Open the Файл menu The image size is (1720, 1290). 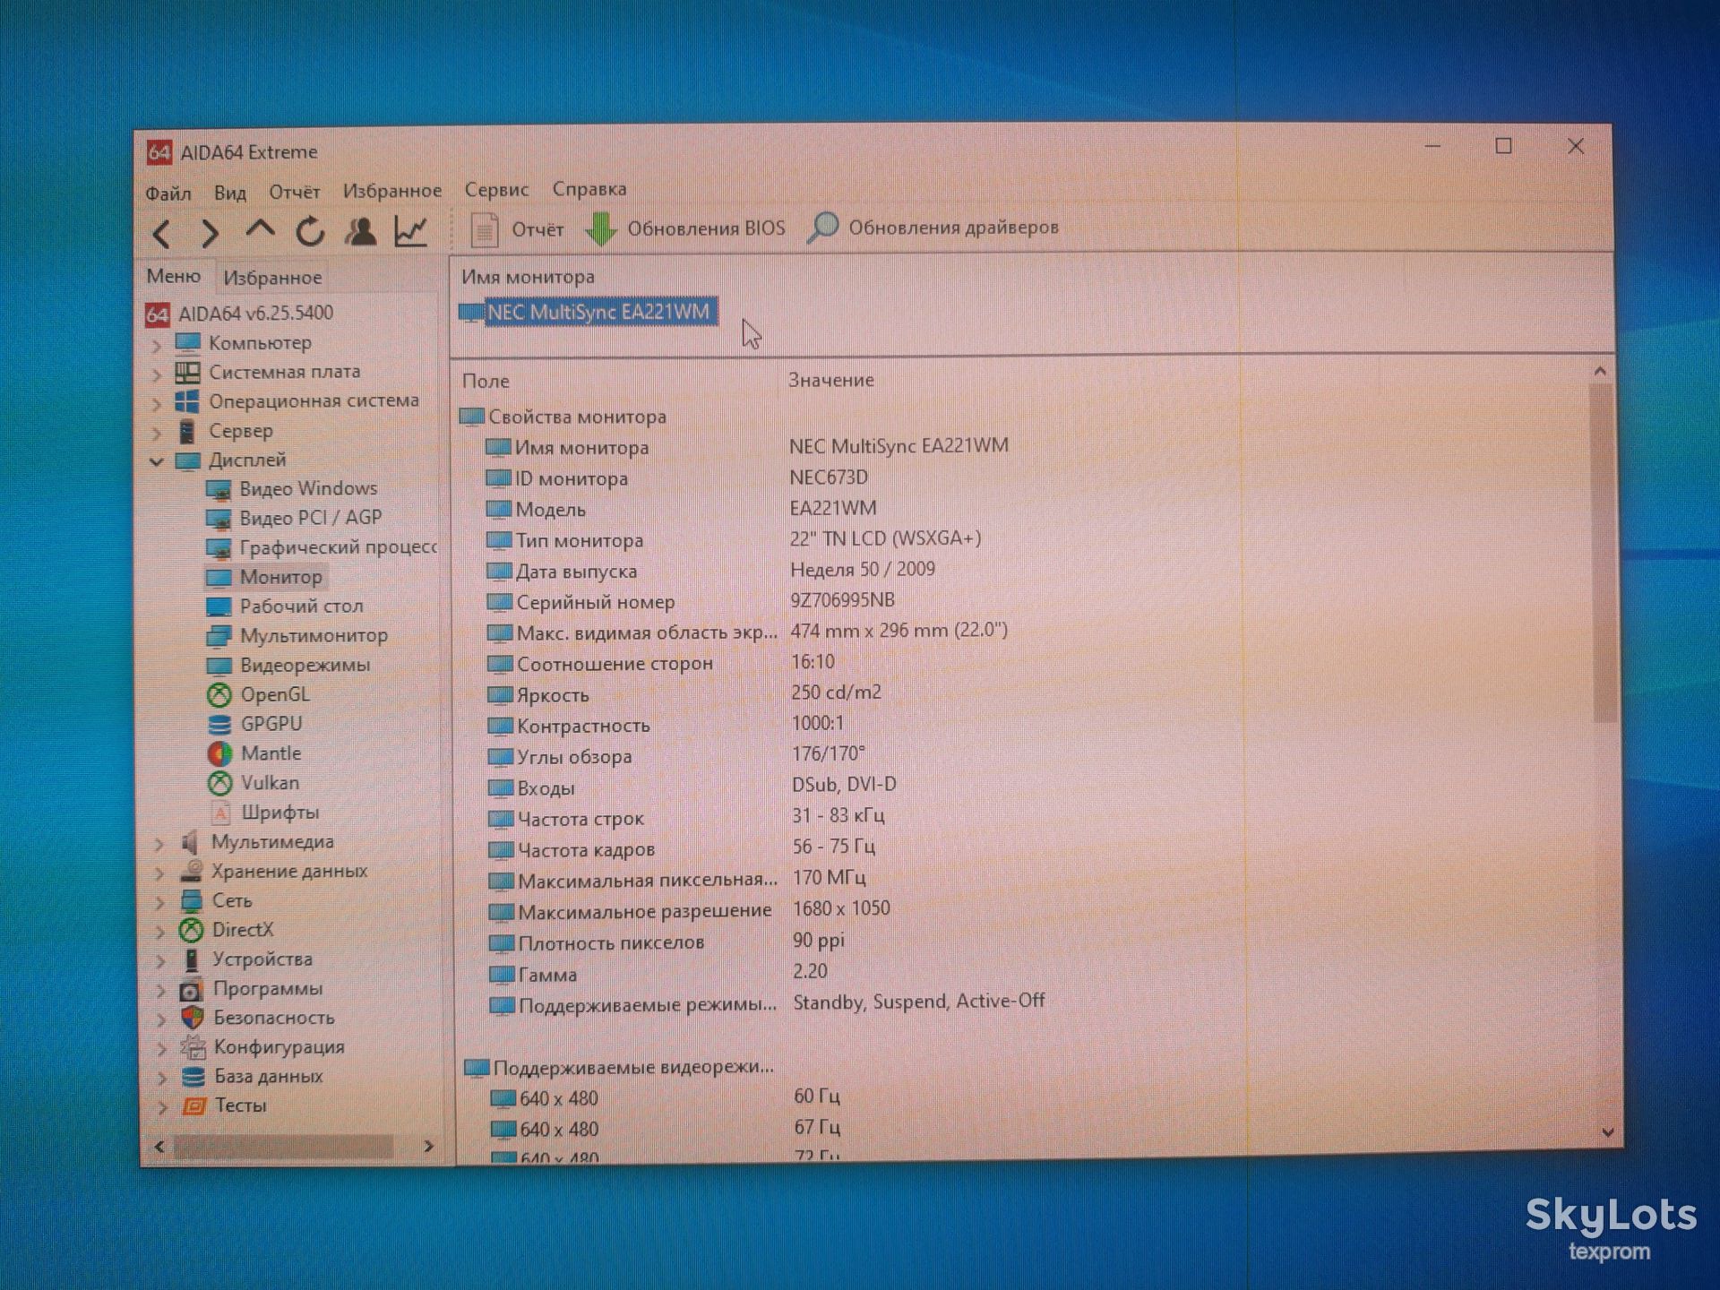(x=168, y=193)
